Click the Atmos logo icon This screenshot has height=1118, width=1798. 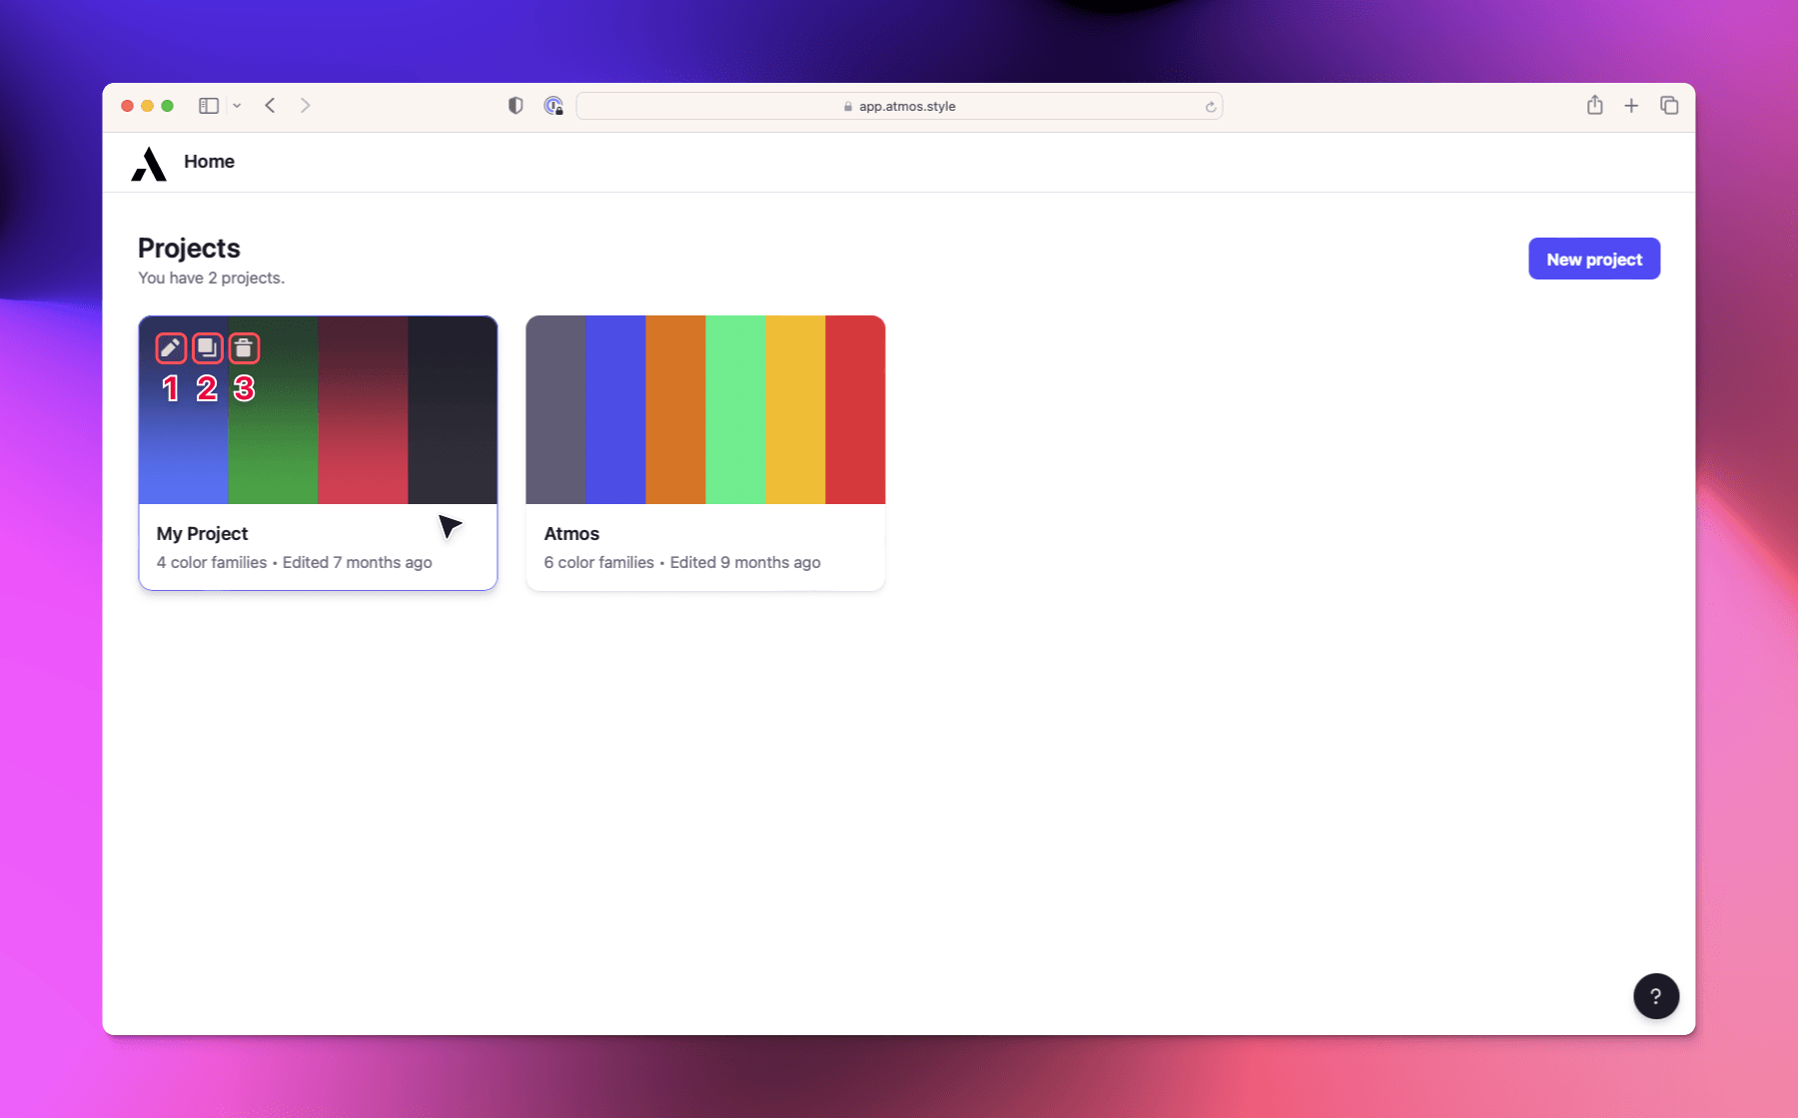coord(149,164)
